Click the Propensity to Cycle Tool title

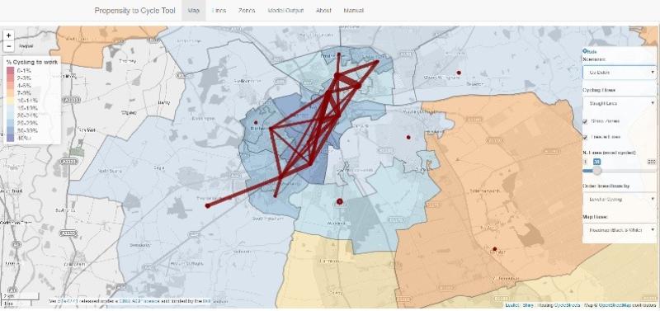point(134,11)
